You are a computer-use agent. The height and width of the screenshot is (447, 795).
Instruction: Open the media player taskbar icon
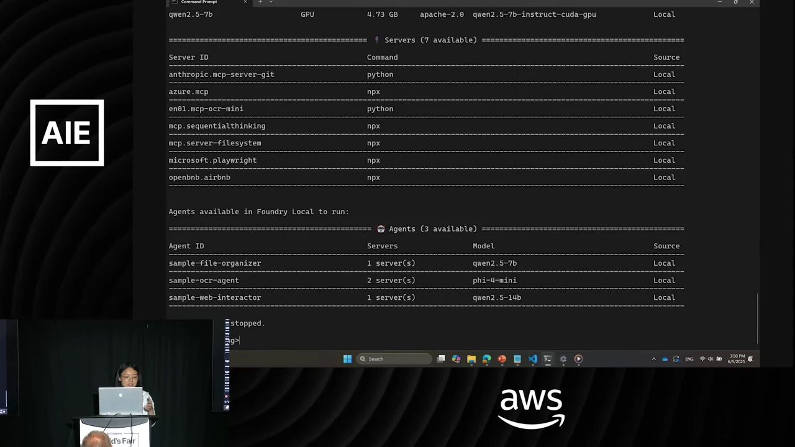[578, 359]
